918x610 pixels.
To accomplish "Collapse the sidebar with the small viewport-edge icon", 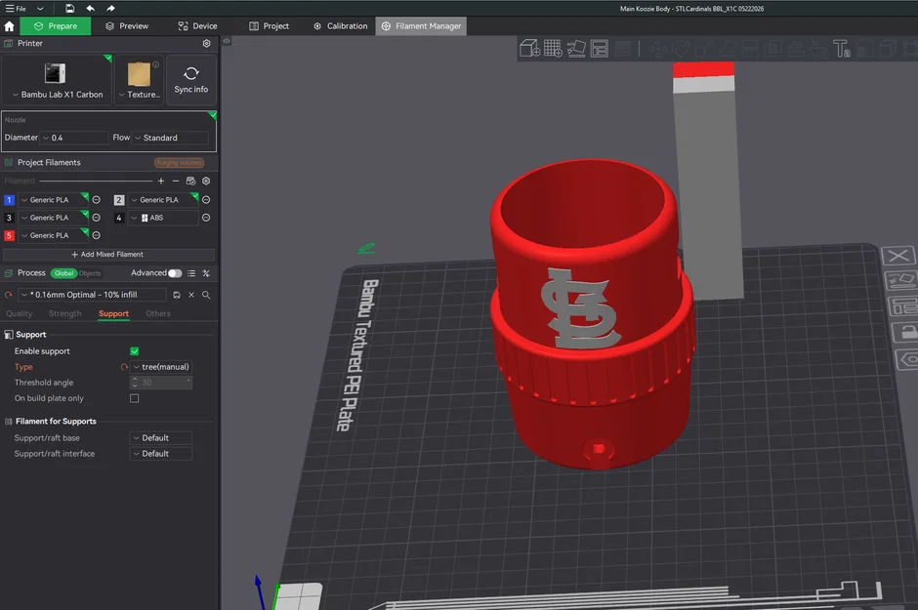I will 227,41.
